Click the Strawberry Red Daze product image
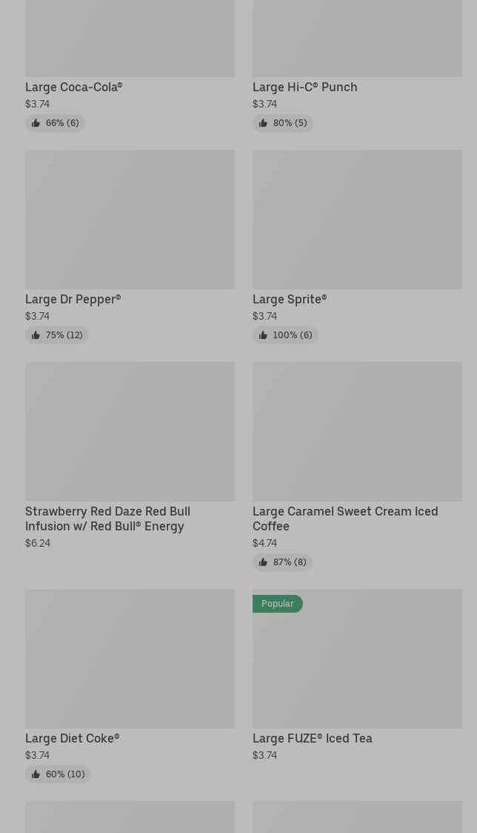Image resolution: width=477 pixels, height=833 pixels. coord(130,431)
